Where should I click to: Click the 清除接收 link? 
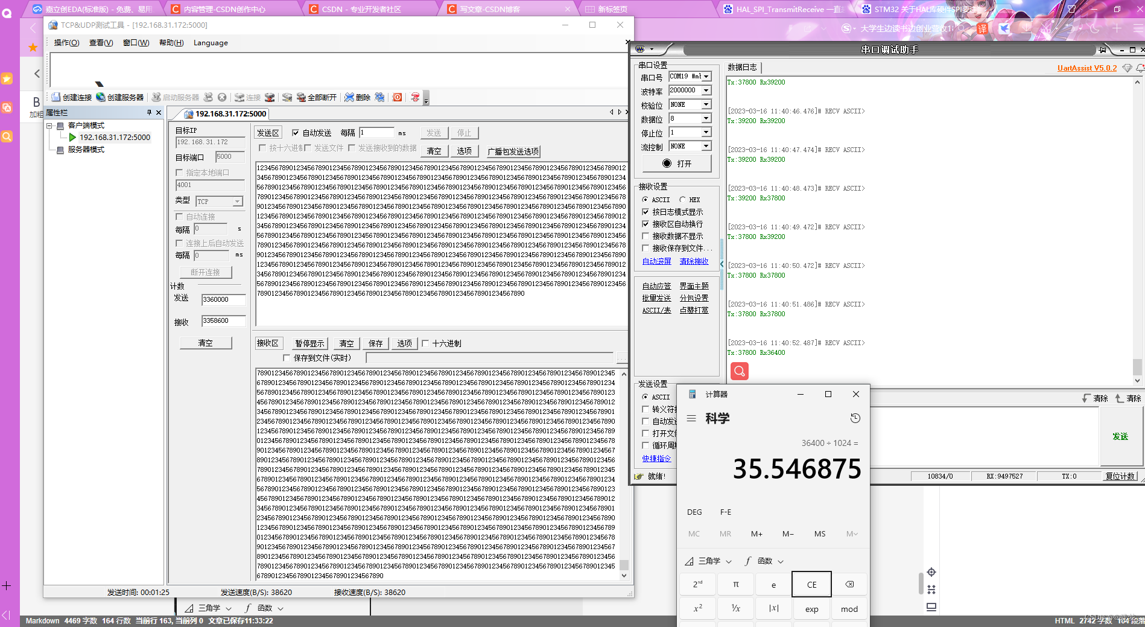(x=694, y=261)
